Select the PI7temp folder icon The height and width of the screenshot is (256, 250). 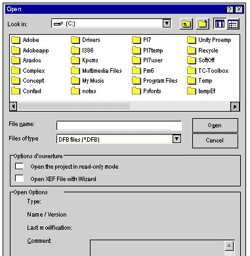tap(136, 51)
